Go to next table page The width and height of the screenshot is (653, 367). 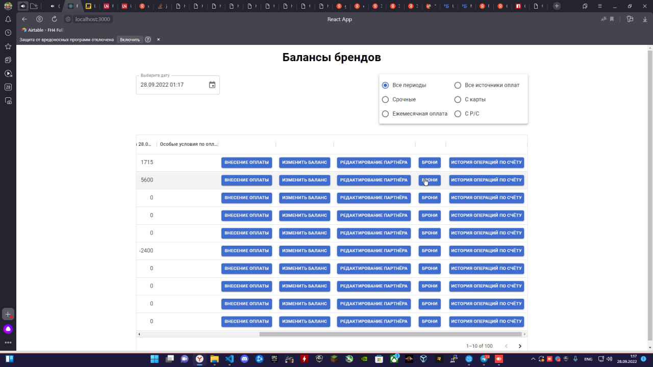520,346
